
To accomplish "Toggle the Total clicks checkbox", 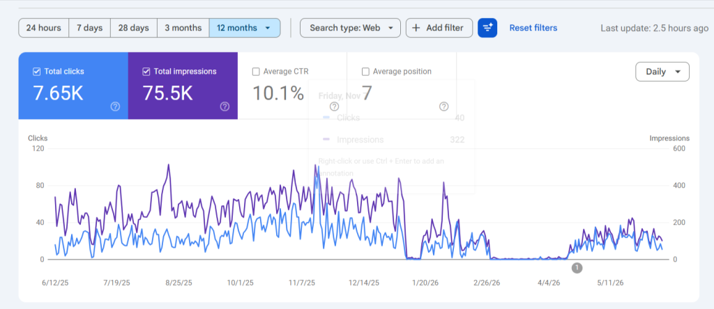I will coord(37,72).
